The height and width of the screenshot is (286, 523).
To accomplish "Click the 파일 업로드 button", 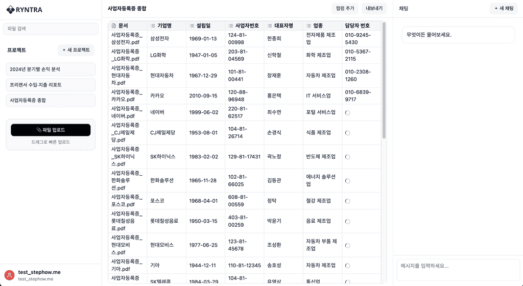I will pyautogui.click(x=51, y=130).
